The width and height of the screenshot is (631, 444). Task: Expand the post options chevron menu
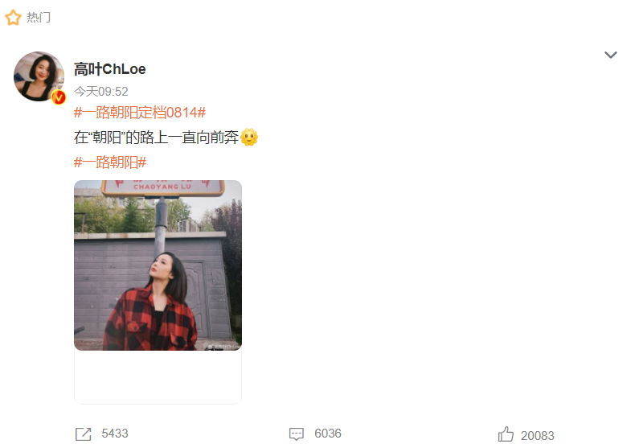point(610,55)
